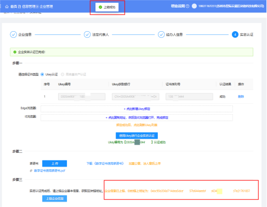Click the Edge browser add Ukey binding link
The image size is (267, 207).
coord(137,109)
